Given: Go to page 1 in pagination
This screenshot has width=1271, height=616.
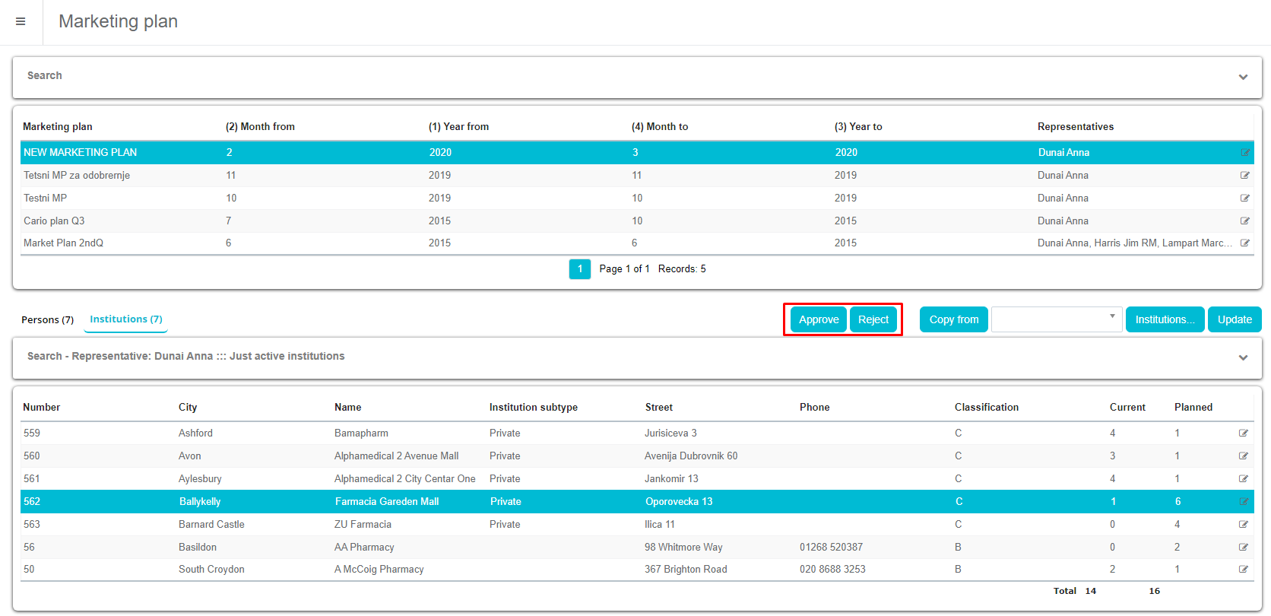Looking at the screenshot, I should pos(579,269).
